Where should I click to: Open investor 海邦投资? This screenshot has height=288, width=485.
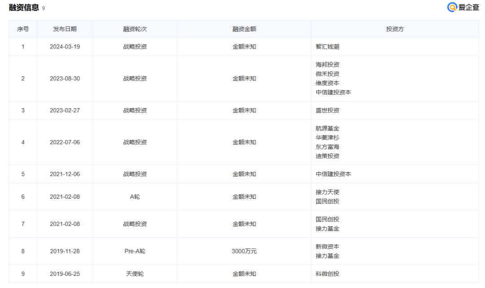tap(327, 65)
